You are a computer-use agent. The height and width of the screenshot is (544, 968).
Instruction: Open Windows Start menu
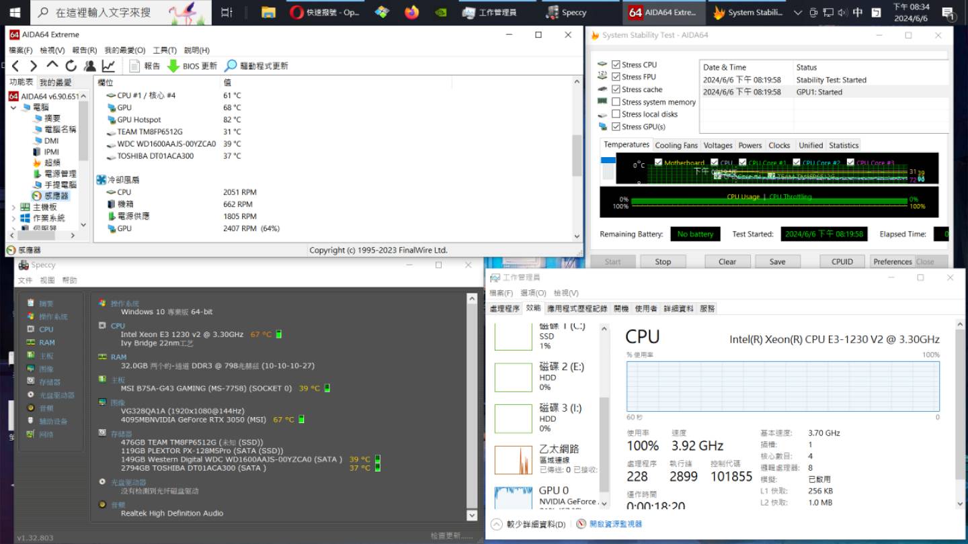14,12
